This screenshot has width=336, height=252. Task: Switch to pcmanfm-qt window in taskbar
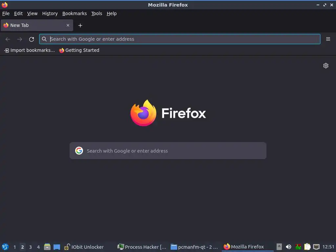click(x=194, y=247)
